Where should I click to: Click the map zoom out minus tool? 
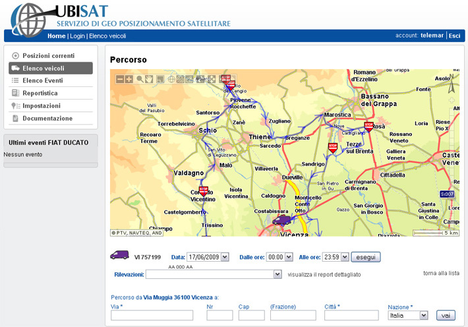click(120, 79)
